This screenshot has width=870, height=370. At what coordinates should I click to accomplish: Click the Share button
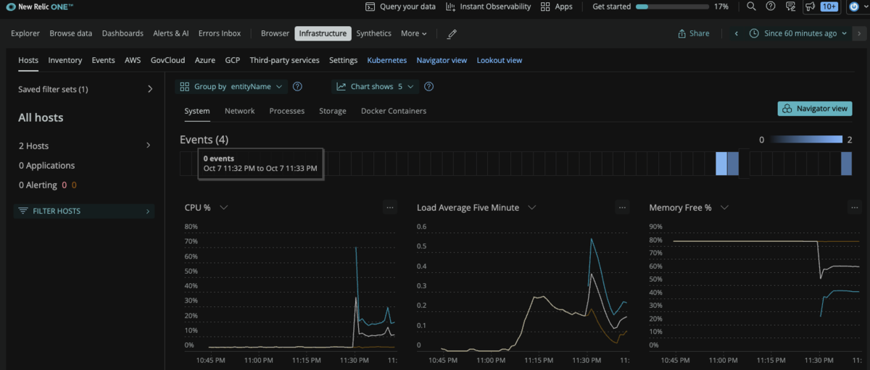[693, 33]
